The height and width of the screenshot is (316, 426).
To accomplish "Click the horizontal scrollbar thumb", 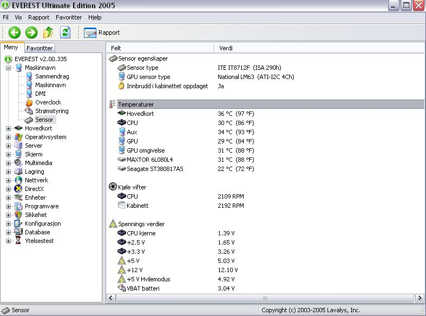I will click(x=265, y=298).
